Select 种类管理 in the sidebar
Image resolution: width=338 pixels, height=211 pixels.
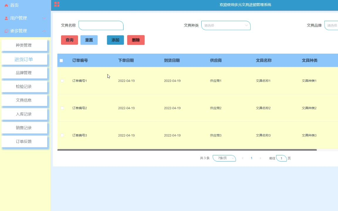[x=25, y=45]
